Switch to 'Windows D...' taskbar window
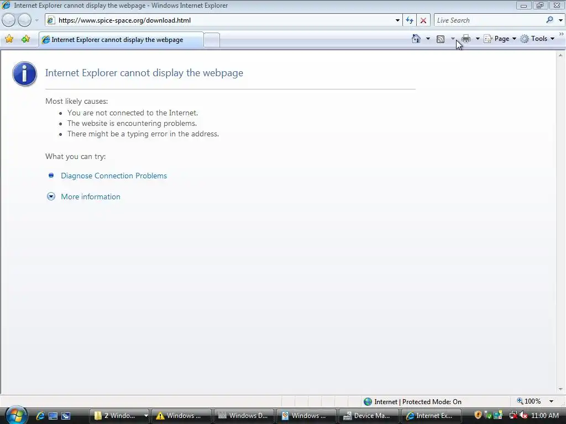 244,416
